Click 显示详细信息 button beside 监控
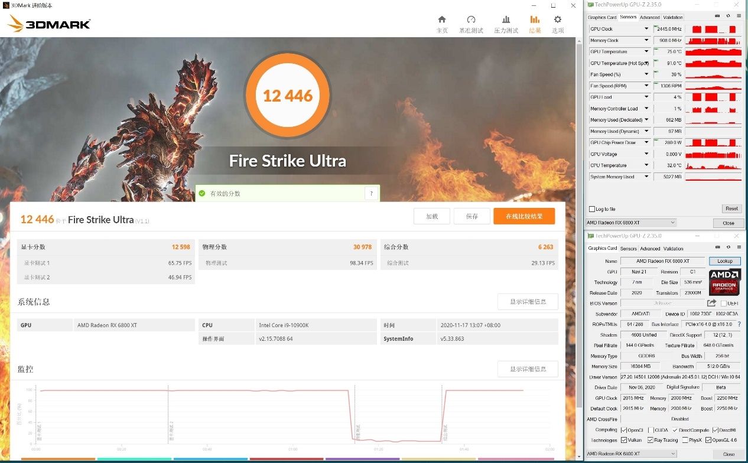This screenshot has height=463, width=748. pyautogui.click(x=528, y=369)
